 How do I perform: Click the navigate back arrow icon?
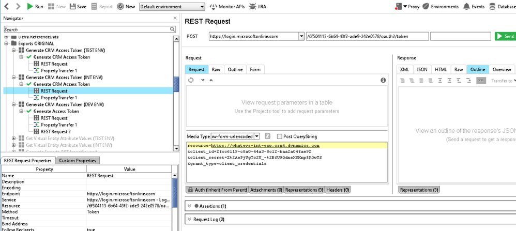click(x=6, y=7)
